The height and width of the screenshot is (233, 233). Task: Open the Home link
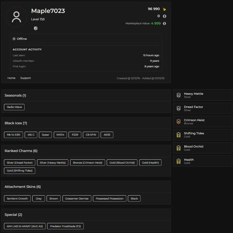(x=11, y=78)
